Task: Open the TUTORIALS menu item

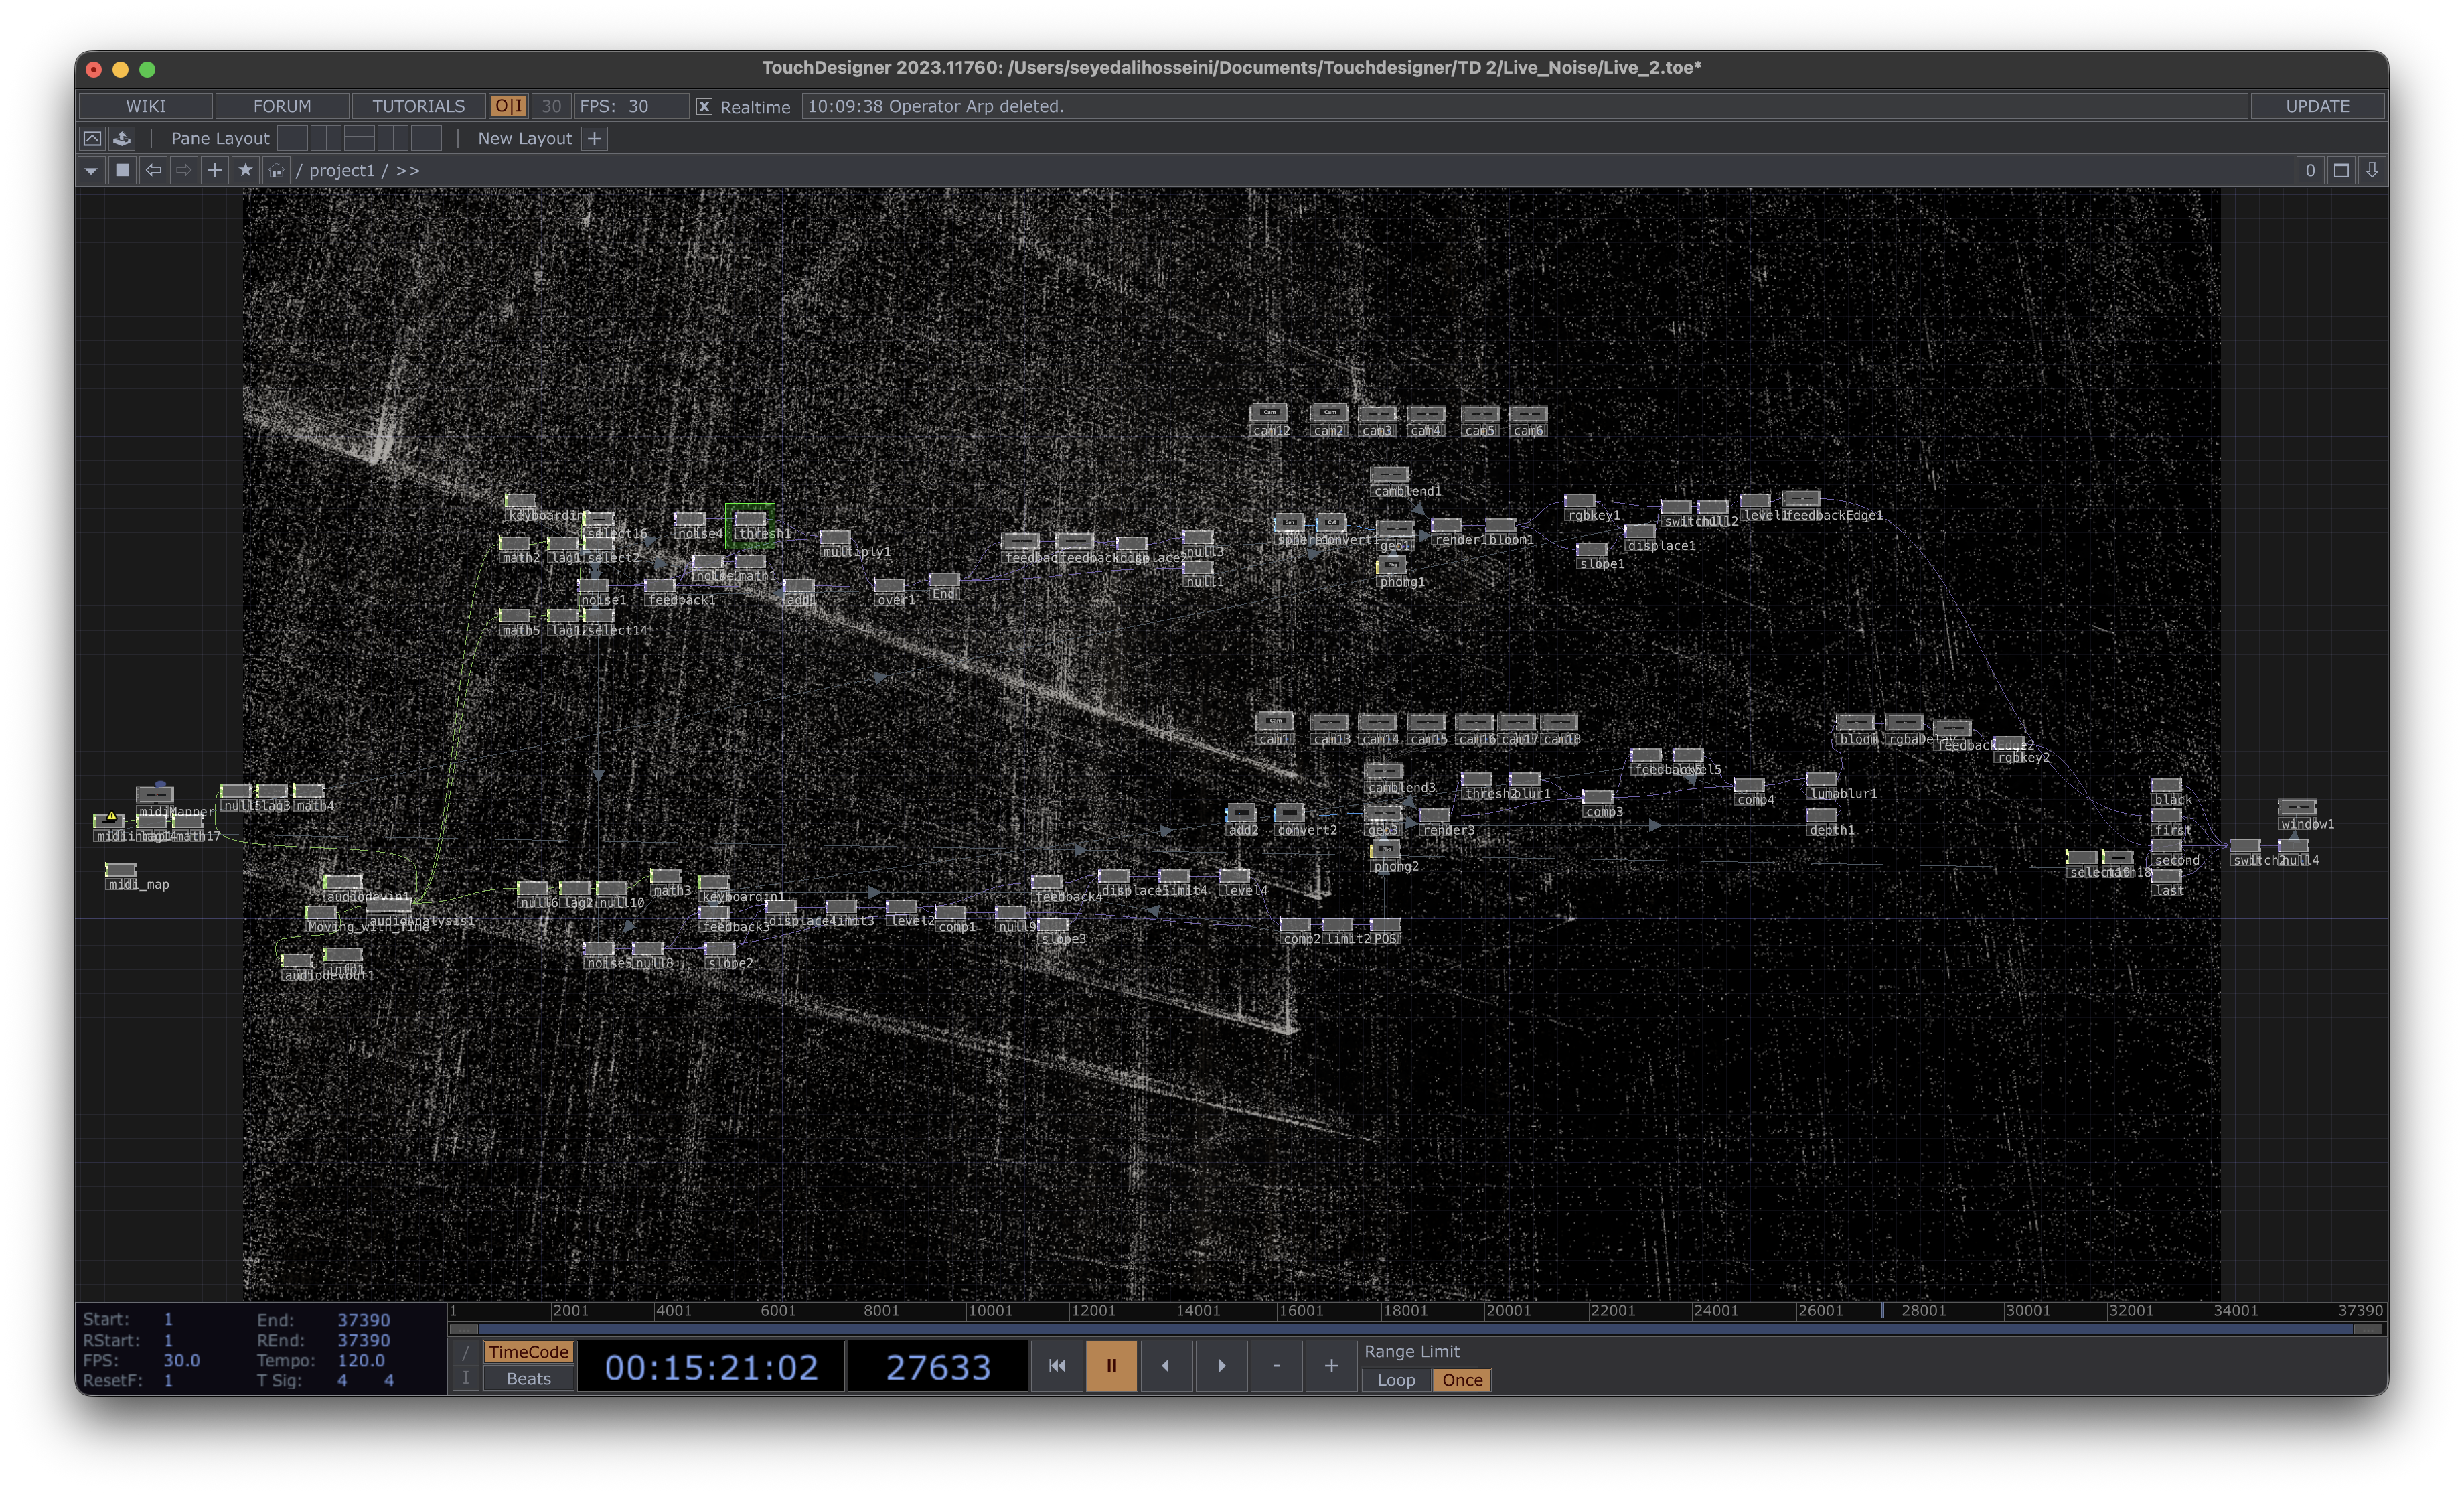Action: [418, 106]
